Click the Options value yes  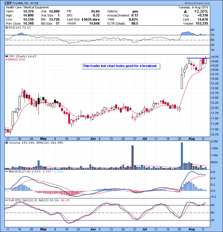click(135, 11)
